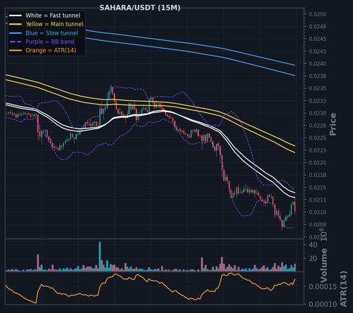Click the 'Volume' axis label
Screen dimensions: 353x313
pos(324,265)
